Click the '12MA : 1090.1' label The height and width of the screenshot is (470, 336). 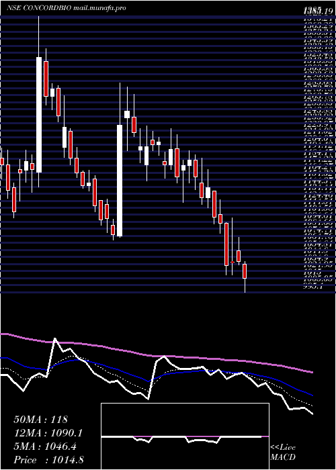pyautogui.click(x=48, y=433)
